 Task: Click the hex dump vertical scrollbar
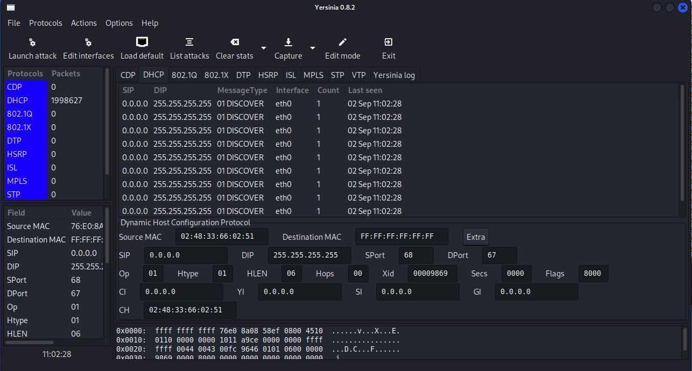pyautogui.click(x=685, y=340)
